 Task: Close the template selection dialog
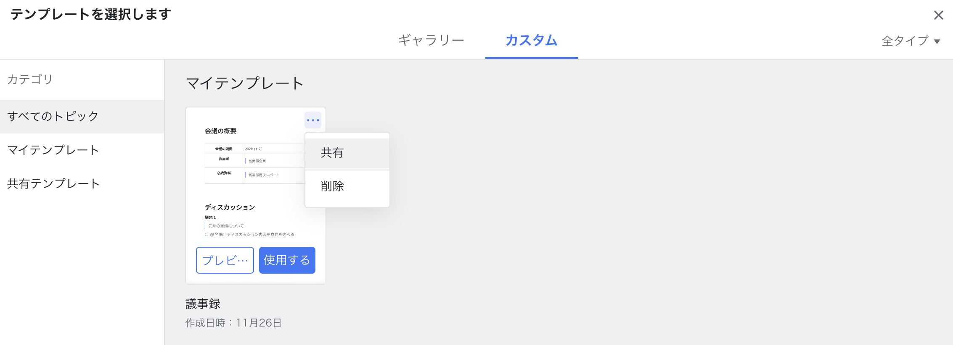pos(938,16)
